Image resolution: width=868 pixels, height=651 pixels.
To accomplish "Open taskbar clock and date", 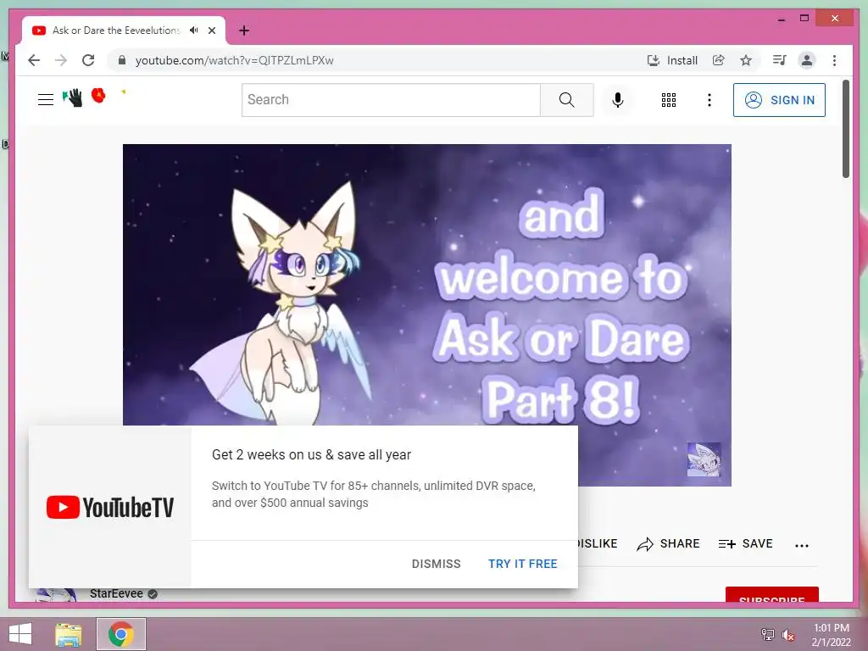I will [x=832, y=635].
